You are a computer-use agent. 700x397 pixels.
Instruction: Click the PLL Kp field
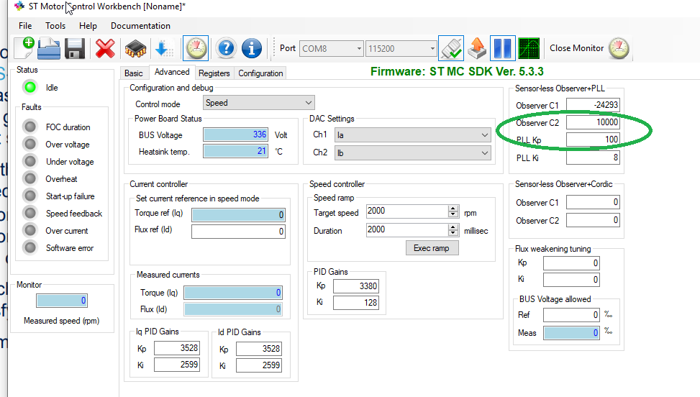pos(593,140)
